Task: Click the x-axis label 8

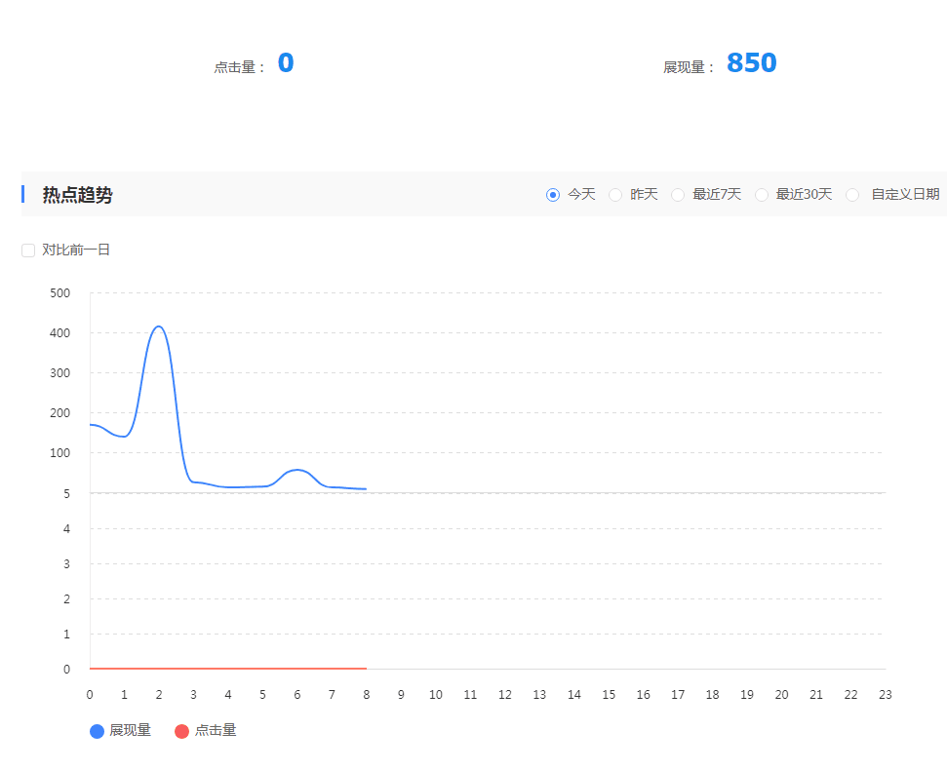Action: point(366,694)
